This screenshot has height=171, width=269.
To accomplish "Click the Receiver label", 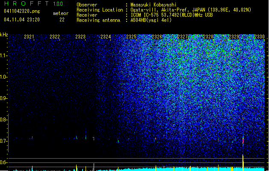I will (87, 15).
